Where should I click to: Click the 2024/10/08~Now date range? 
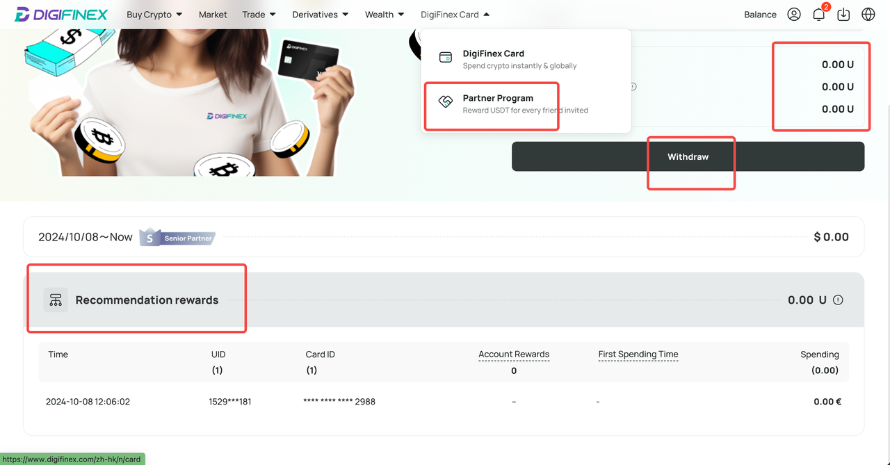point(85,237)
